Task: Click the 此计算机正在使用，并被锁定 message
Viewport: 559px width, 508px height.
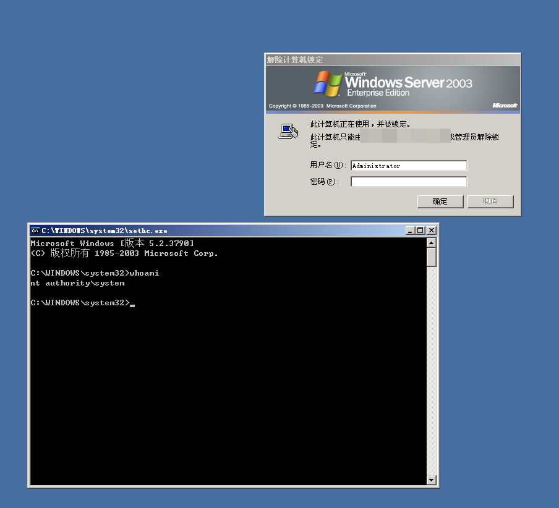Action: [360, 124]
